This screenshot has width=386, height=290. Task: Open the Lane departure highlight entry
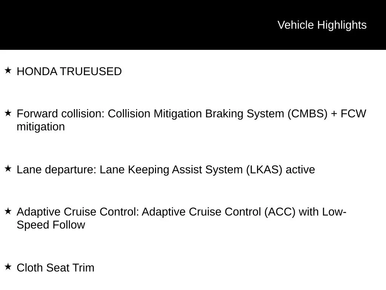tap(166, 170)
